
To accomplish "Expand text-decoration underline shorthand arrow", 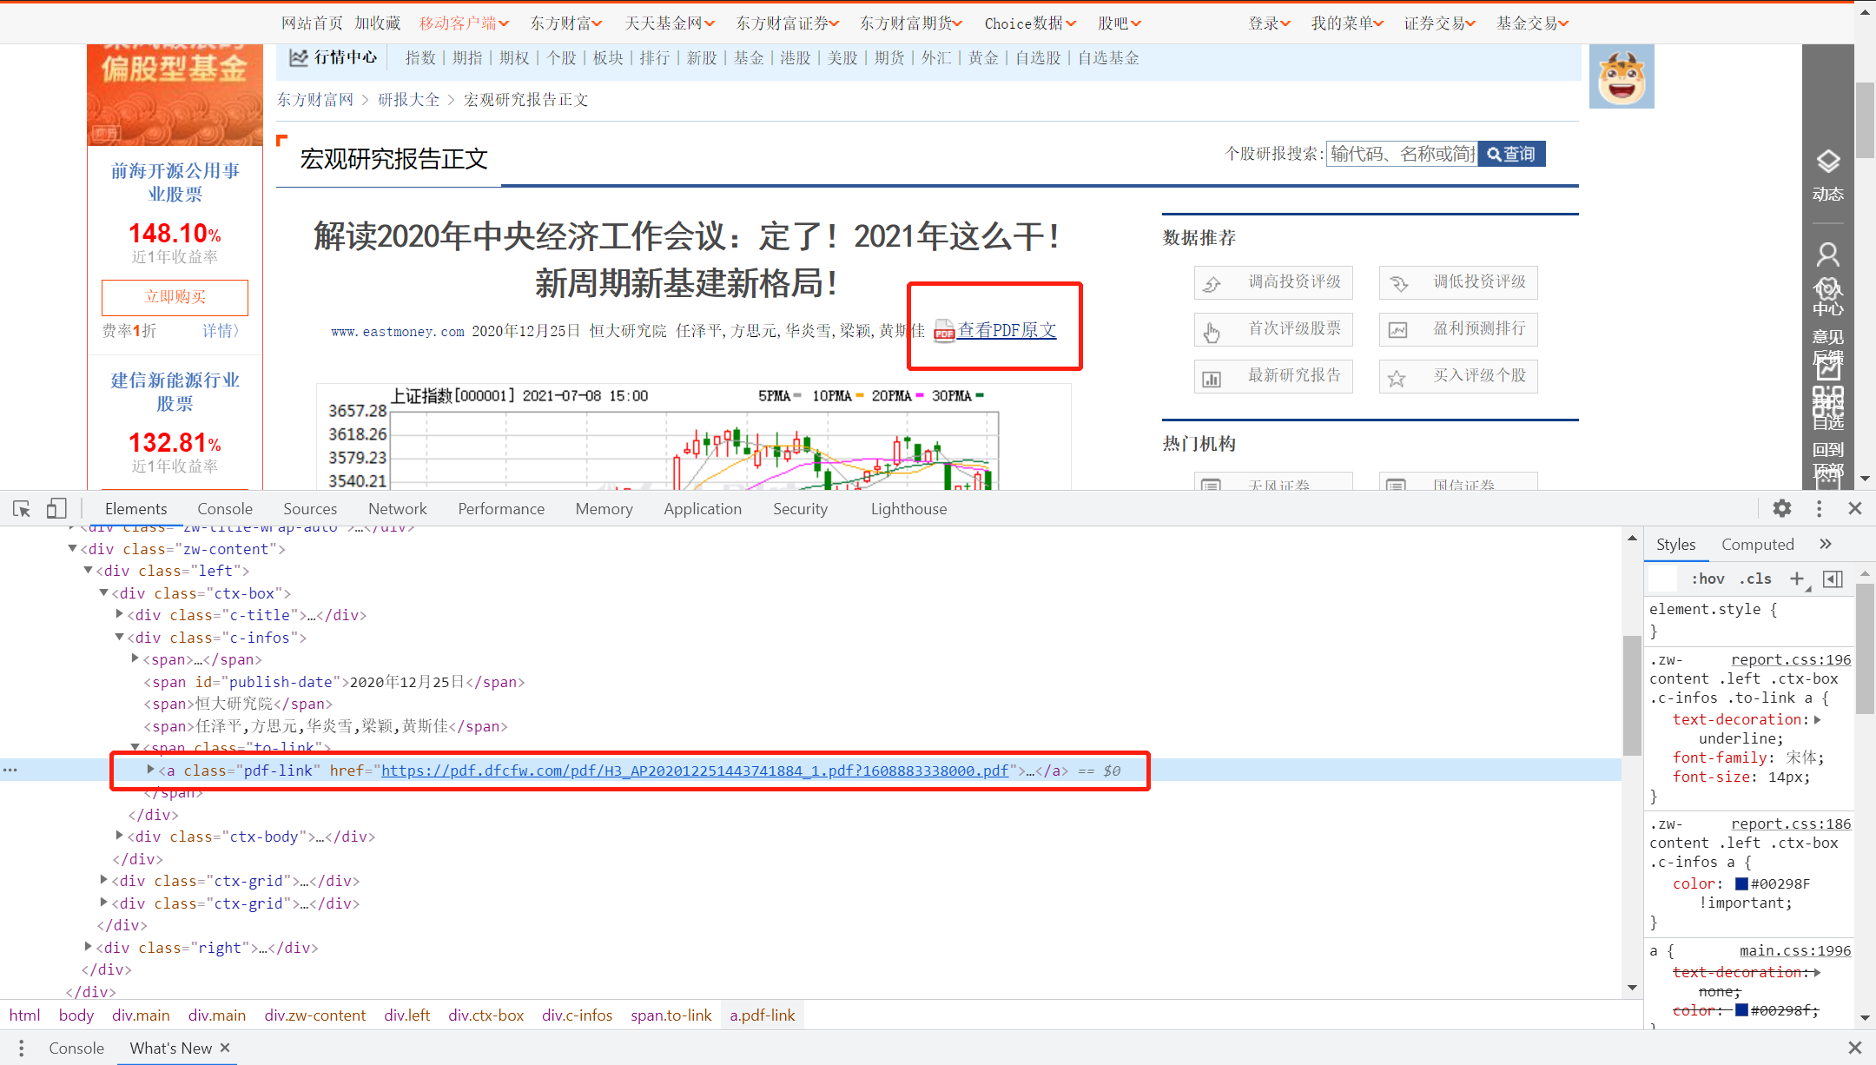I will (1817, 719).
